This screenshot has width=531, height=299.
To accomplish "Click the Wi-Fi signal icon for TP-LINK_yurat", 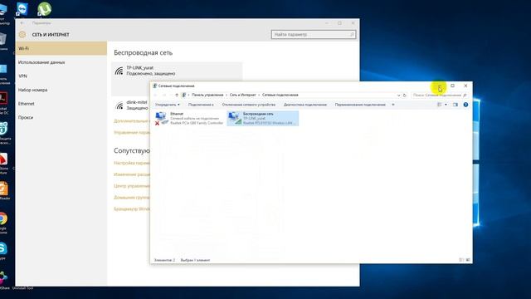I will pos(119,71).
